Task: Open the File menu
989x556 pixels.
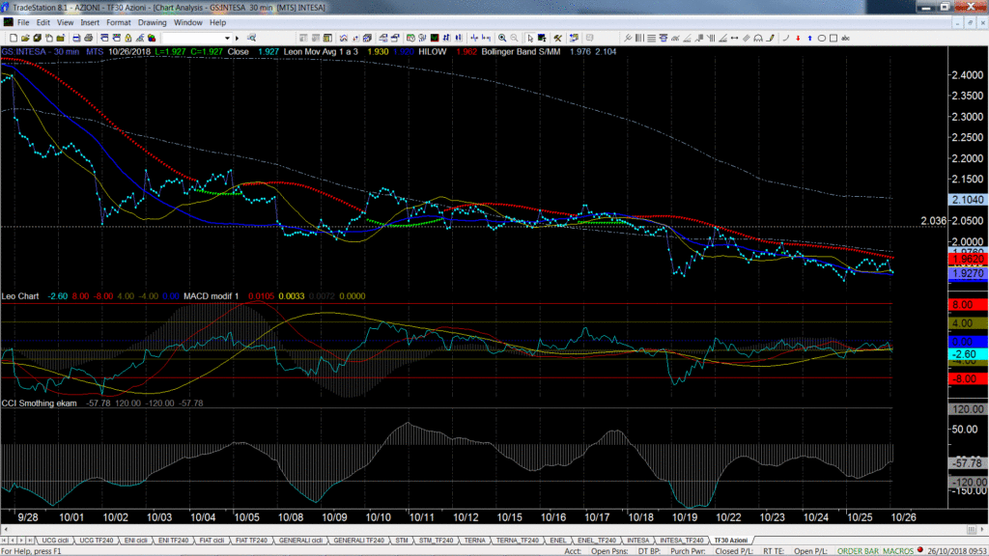Action: [23, 23]
